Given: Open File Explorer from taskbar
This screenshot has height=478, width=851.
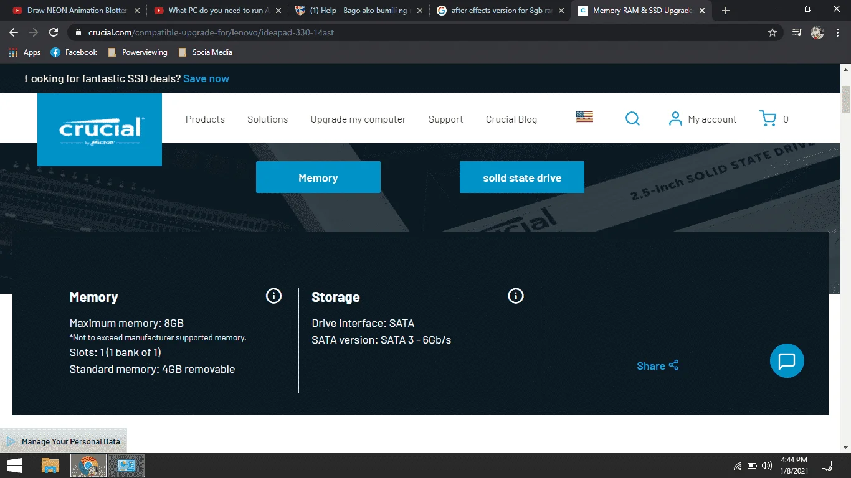Looking at the screenshot, I should [x=50, y=466].
